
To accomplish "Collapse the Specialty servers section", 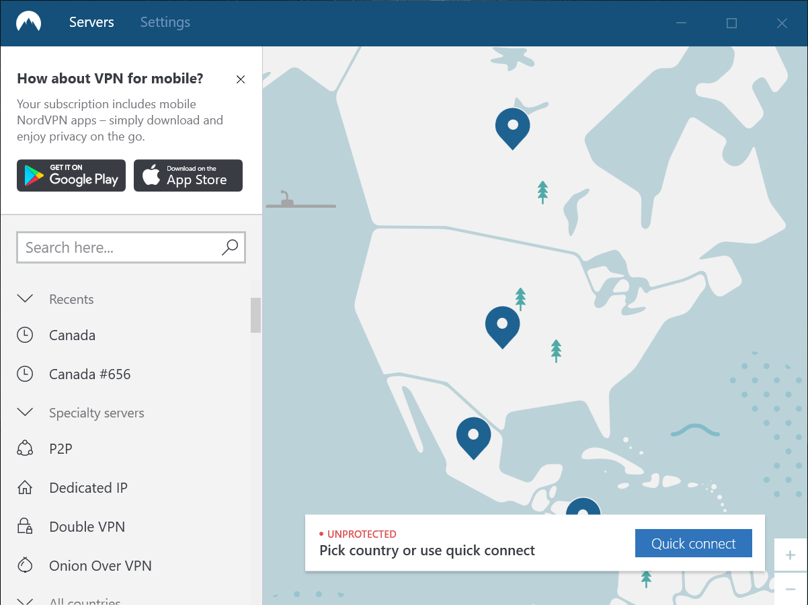I will tap(25, 412).
